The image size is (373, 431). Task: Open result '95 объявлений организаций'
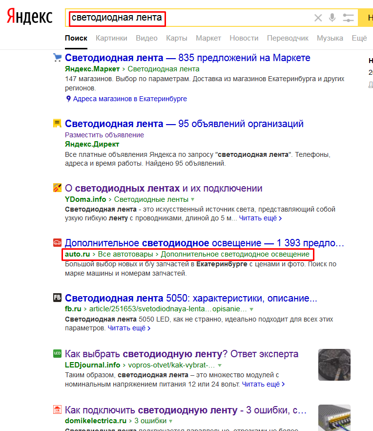[184, 124]
